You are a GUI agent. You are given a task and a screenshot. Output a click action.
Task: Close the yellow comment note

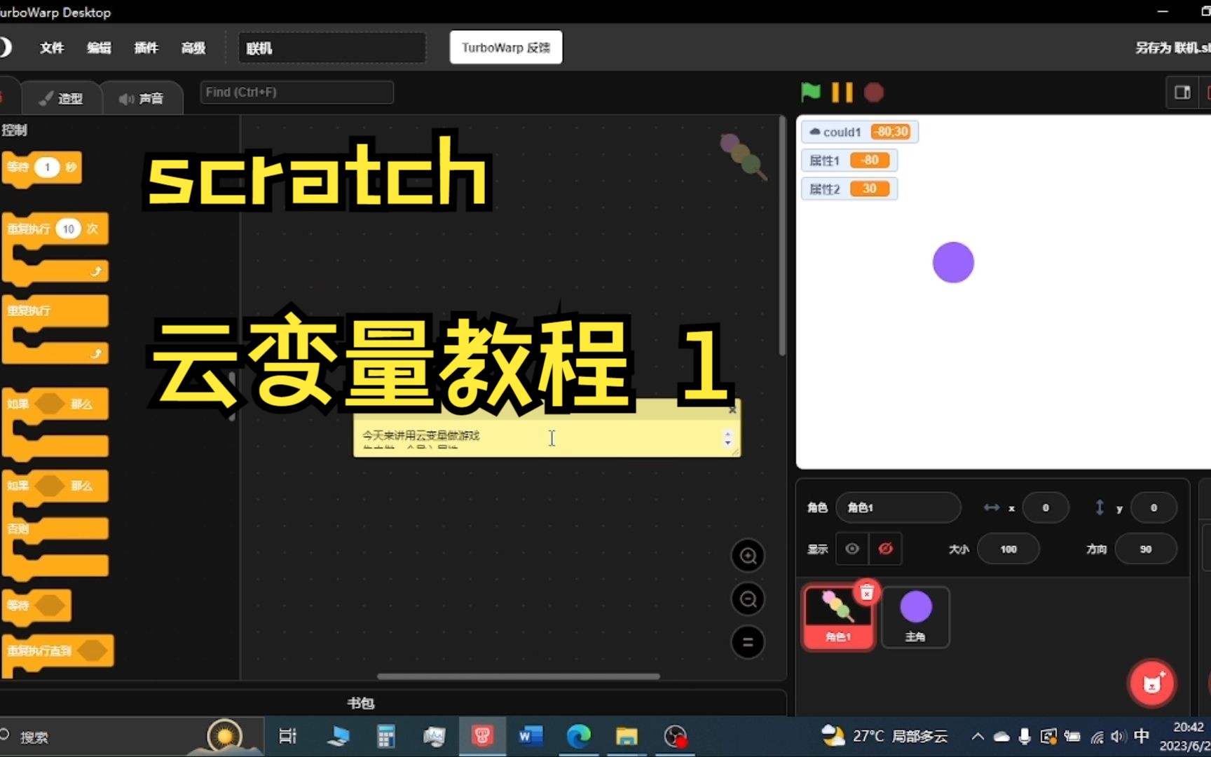click(x=732, y=409)
